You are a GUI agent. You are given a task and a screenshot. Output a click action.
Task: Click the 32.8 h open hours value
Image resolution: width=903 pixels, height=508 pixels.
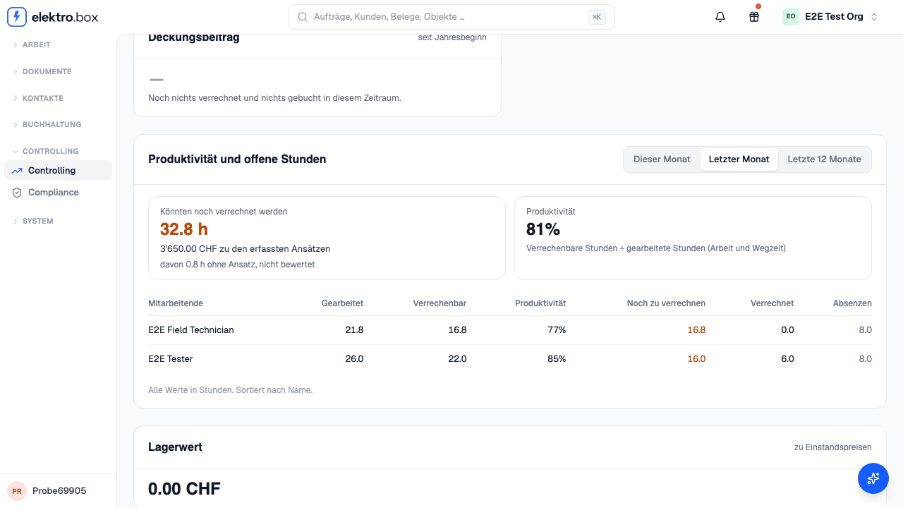(x=184, y=229)
